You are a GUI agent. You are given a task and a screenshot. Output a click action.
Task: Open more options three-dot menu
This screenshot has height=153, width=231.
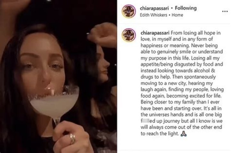tap(225, 11)
